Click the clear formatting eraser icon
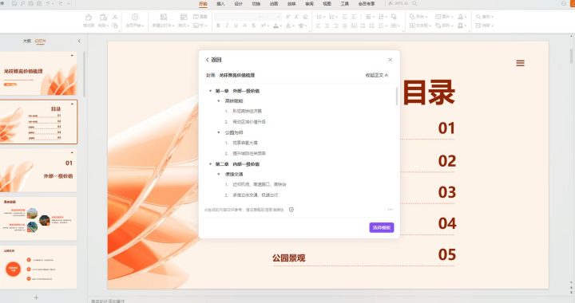The width and height of the screenshot is (575, 303). 305,17
